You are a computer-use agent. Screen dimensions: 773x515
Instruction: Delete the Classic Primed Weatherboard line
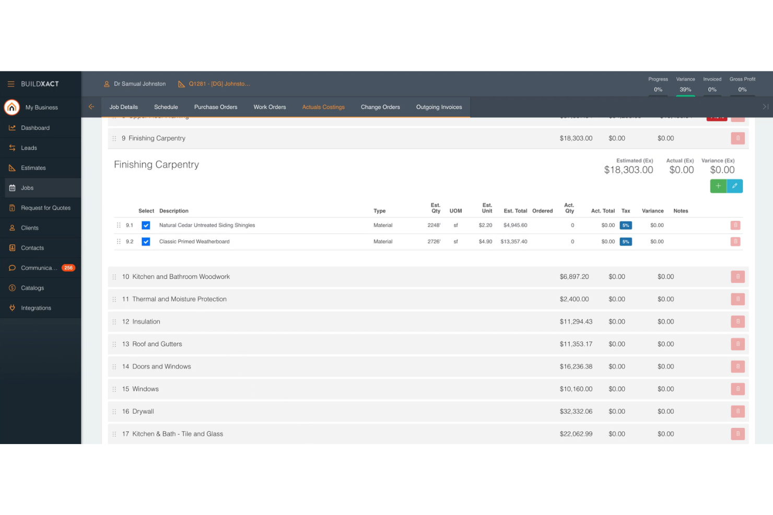[x=735, y=242]
